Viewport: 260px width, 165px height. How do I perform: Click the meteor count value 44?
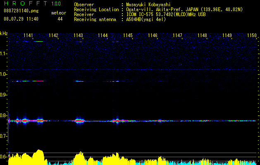point(60,19)
